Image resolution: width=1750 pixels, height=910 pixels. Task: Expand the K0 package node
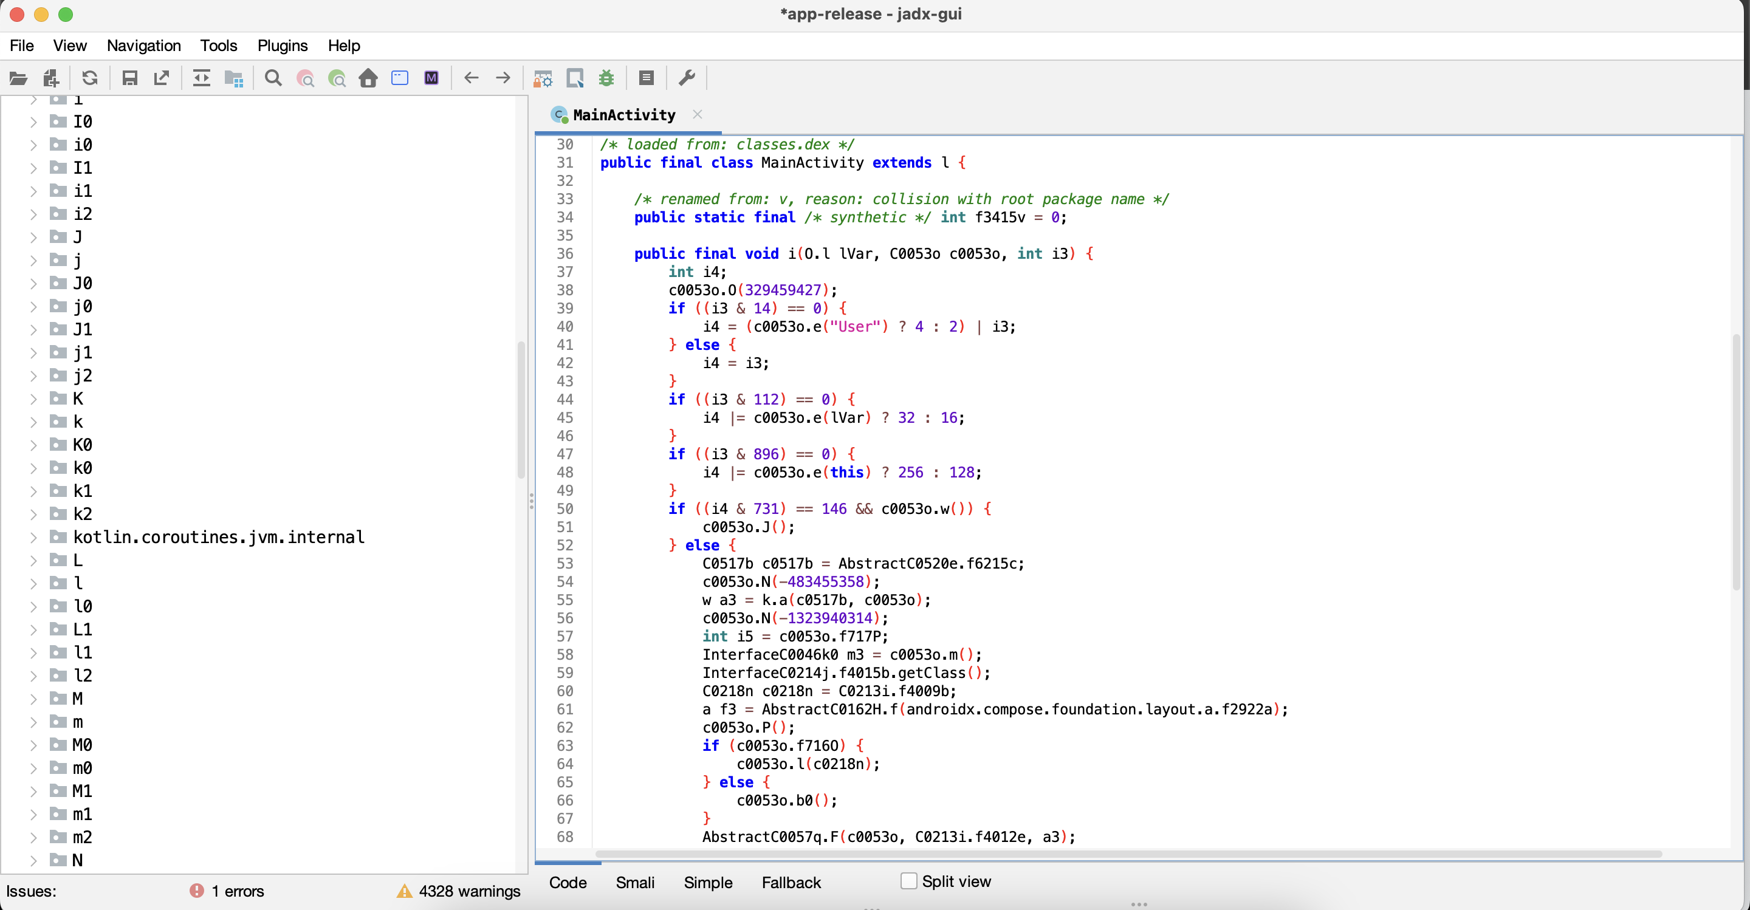(33, 445)
